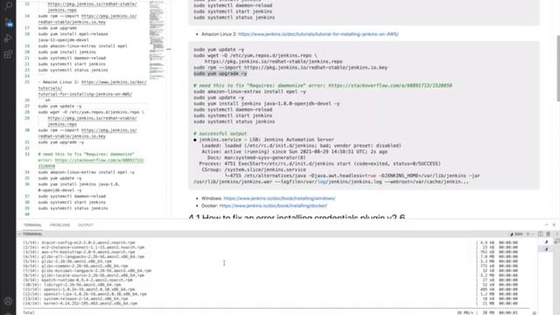Click 'sudo yum update -y' on line 27
This screenshot has height=315, width=560.
pyautogui.click(x=59, y=106)
